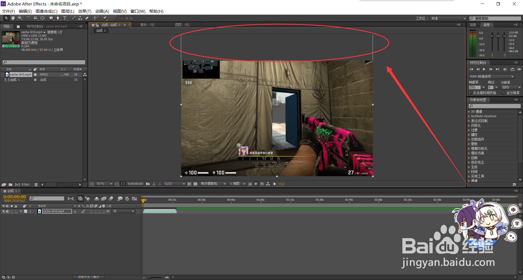
Task: Open the 编辑(E) menu
Action: point(25,11)
